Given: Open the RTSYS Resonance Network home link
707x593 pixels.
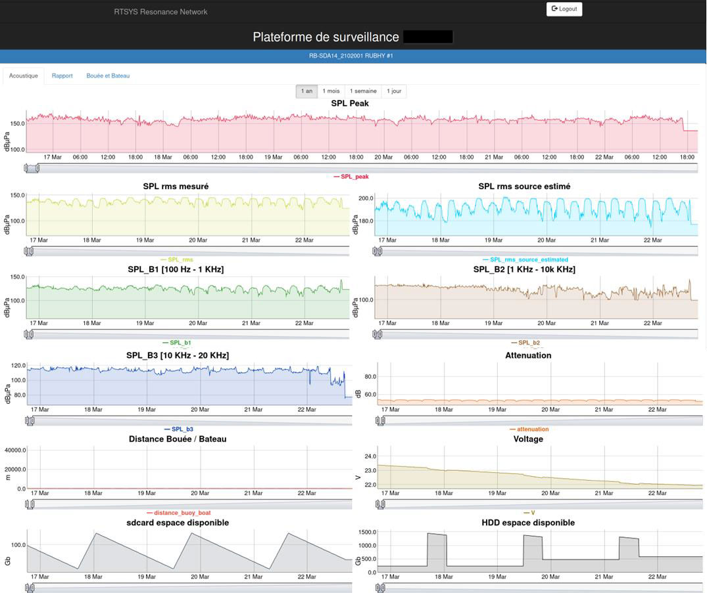Looking at the screenshot, I should (x=160, y=12).
